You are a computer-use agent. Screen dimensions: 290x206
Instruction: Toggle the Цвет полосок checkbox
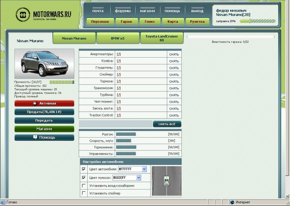point(84,178)
